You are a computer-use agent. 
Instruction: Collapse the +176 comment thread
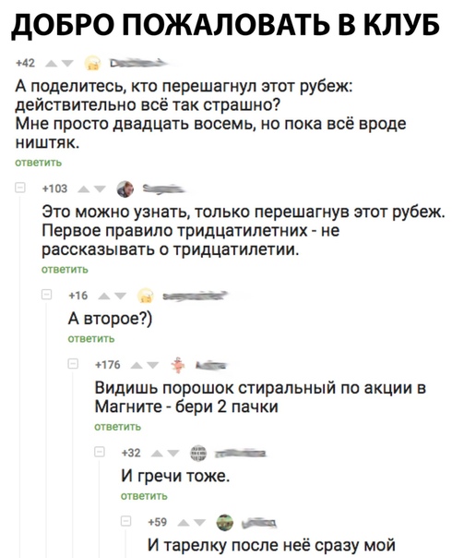pyautogui.click(x=73, y=364)
